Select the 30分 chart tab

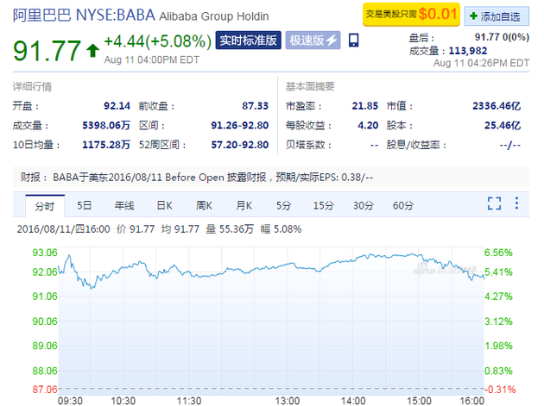pyautogui.click(x=364, y=205)
